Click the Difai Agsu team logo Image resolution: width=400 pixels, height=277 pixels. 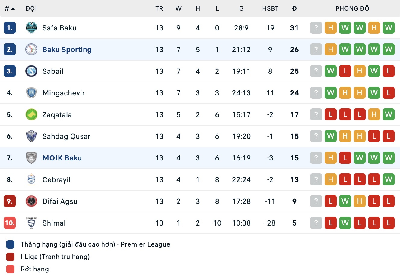[31, 201]
